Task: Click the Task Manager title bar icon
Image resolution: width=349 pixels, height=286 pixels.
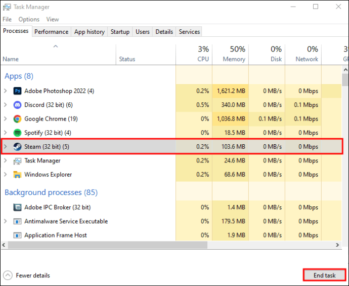Action: tap(7, 7)
